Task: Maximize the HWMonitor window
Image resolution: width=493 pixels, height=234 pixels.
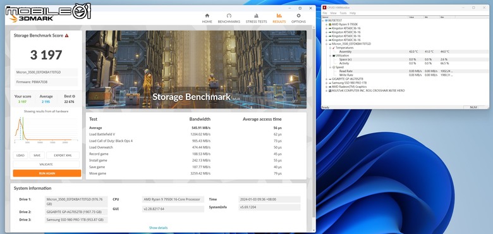Action: point(473,8)
